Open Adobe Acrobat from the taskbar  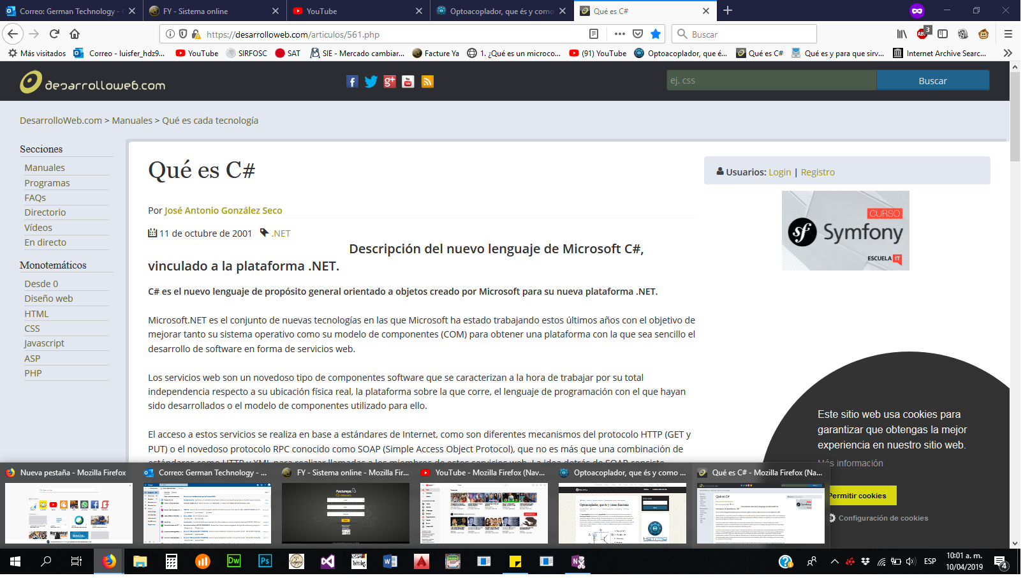click(x=422, y=561)
